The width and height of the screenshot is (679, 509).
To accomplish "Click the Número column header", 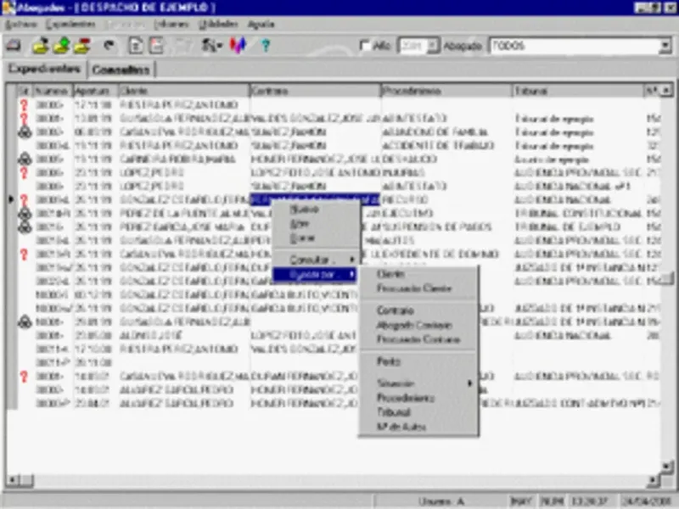I will (x=52, y=91).
